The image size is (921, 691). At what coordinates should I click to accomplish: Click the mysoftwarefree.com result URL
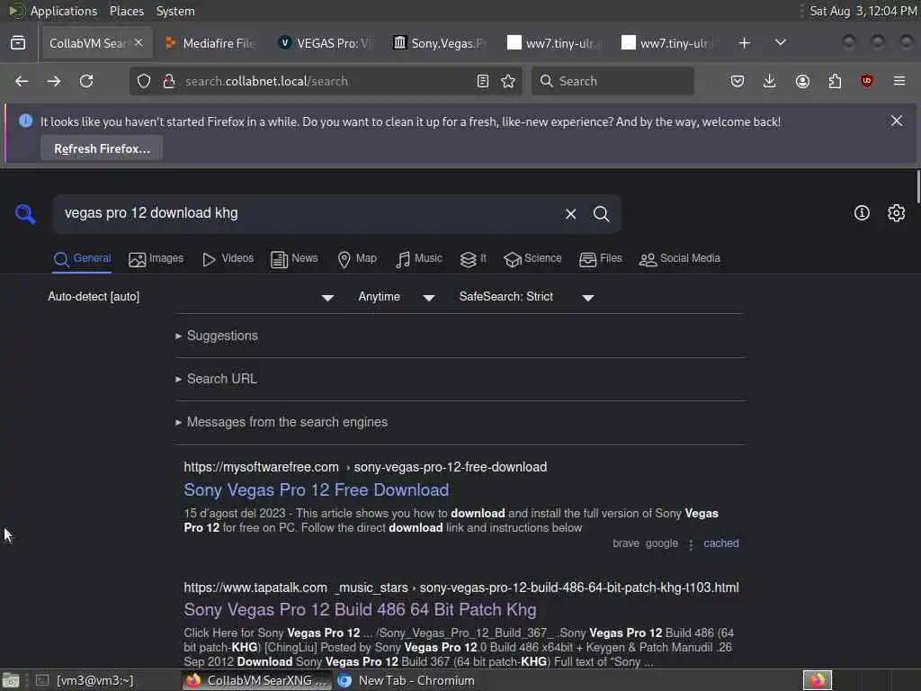coord(365,467)
